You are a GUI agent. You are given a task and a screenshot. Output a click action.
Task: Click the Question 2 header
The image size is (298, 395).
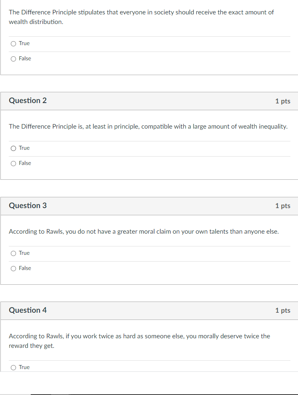click(28, 101)
